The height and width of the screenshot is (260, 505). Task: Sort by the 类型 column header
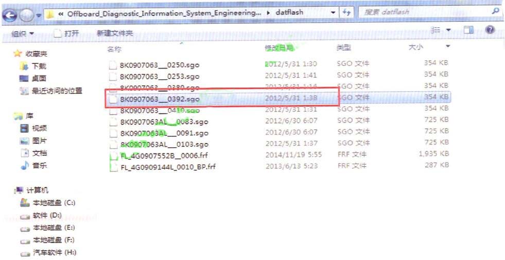pos(344,48)
